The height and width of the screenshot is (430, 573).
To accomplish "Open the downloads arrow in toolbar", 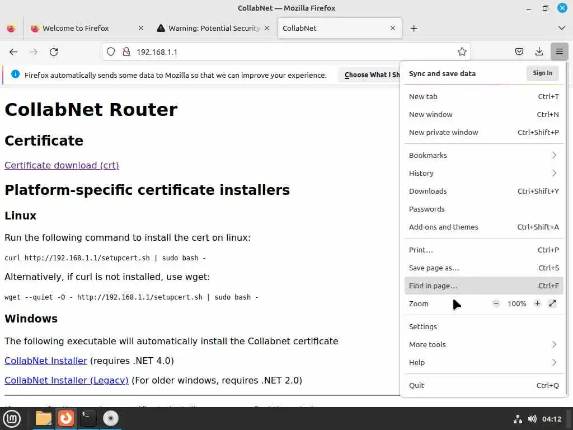I will [x=539, y=52].
